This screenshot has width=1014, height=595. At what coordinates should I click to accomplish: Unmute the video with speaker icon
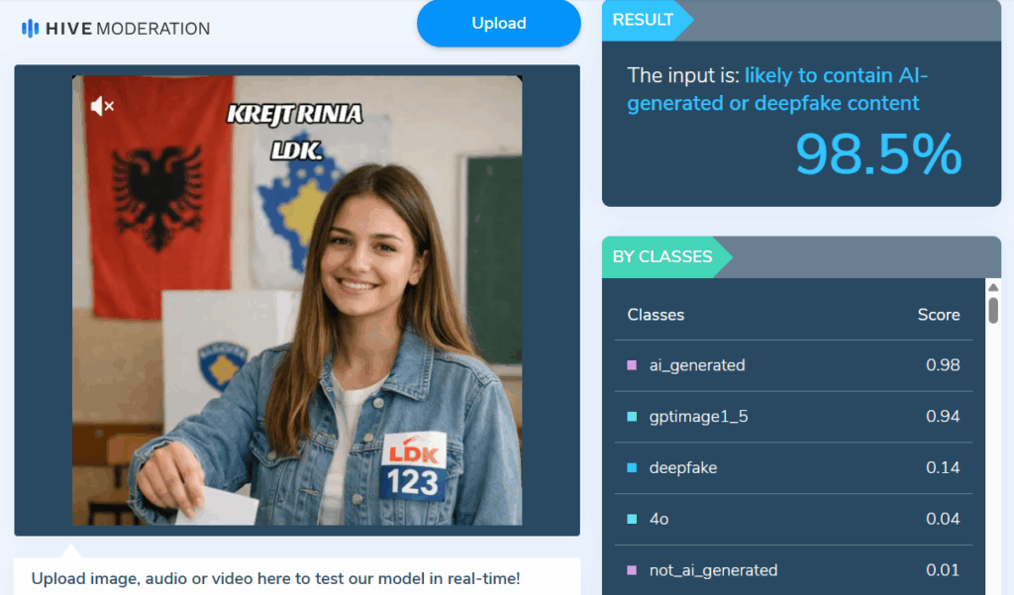102,106
